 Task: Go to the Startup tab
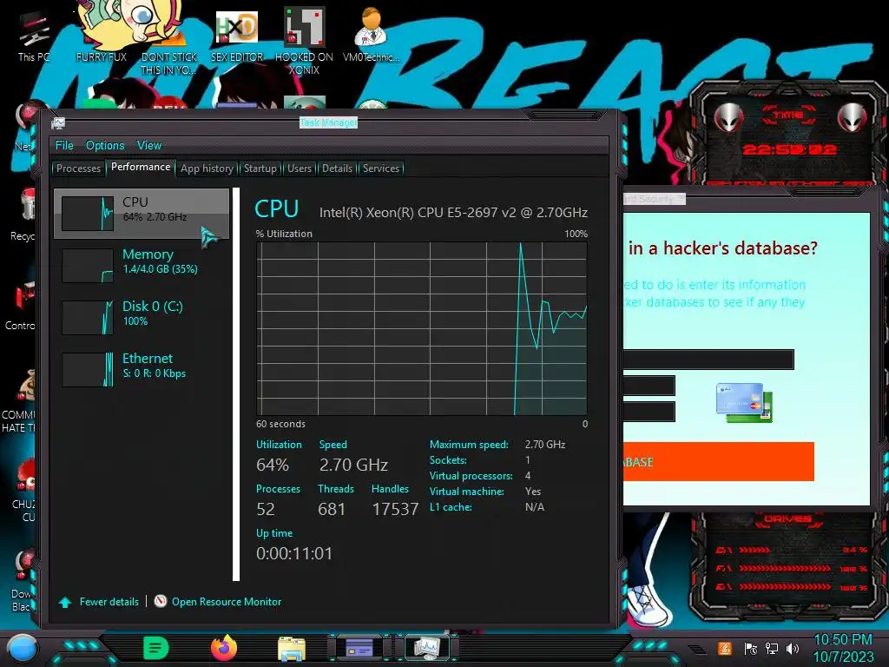pyautogui.click(x=260, y=168)
